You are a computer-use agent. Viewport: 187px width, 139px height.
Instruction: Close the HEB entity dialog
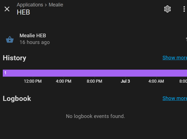[x=7, y=9]
